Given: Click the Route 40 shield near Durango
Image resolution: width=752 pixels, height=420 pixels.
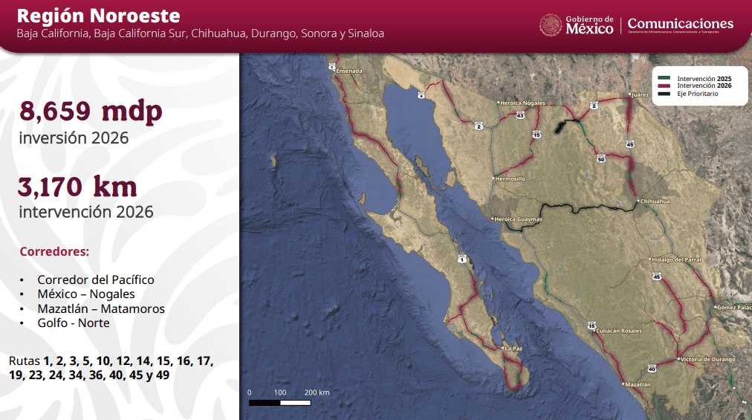Looking at the screenshot, I should [x=652, y=368].
